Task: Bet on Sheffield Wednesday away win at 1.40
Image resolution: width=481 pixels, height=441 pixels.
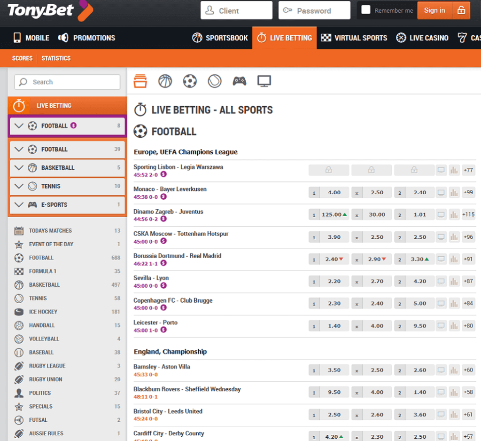Action: pyautogui.click(x=414, y=392)
